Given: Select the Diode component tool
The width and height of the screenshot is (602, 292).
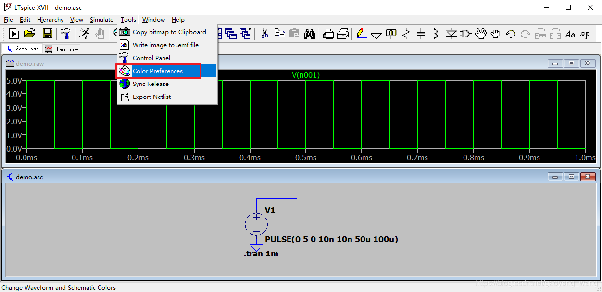Looking at the screenshot, I should pos(451,33).
